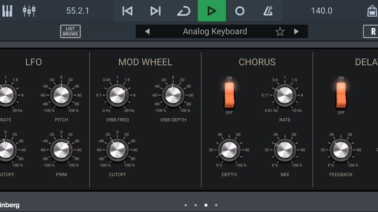Toggle the cycle loop button
This screenshot has width=378, height=212.
[183, 11]
